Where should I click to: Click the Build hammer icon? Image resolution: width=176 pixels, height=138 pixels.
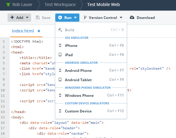pos(60,30)
